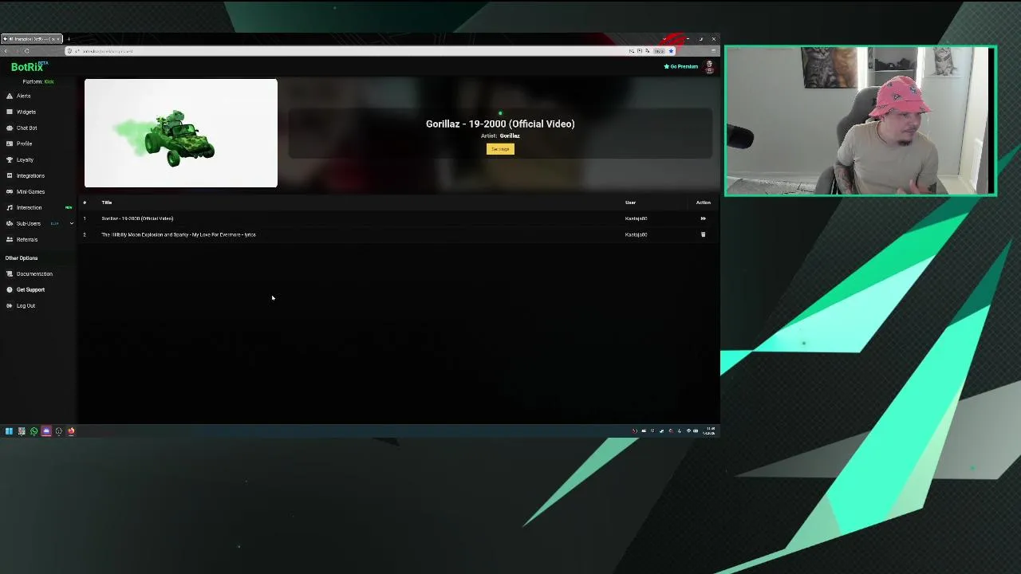This screenshot has width=1021, height=574.
Task: Open a new browser tab
Action: (69, 38)
